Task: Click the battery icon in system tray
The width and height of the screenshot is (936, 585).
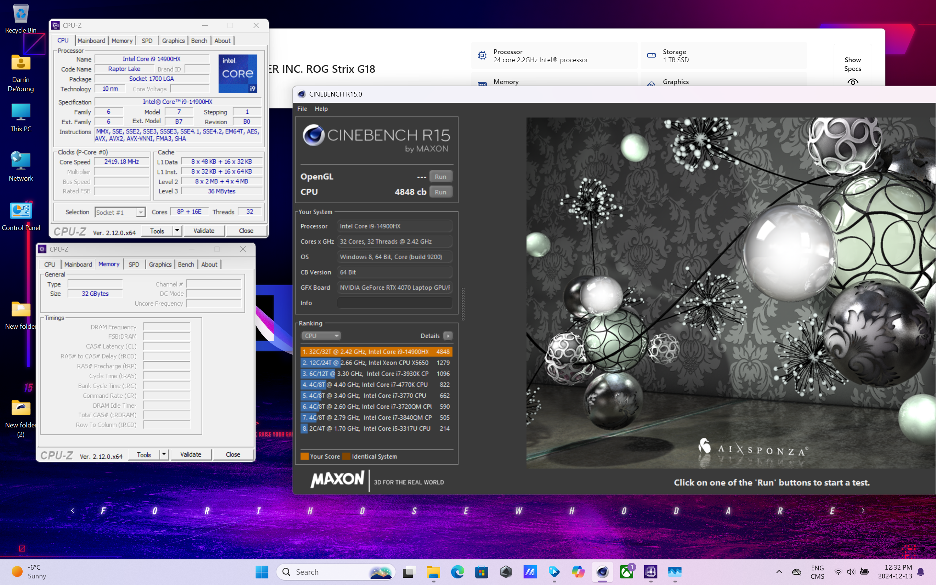Action: (x=864, y=572)
